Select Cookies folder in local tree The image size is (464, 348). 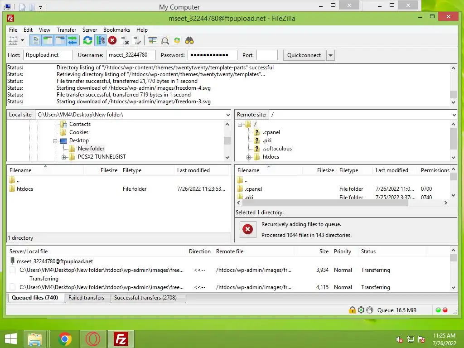click(x=79, y=132)
